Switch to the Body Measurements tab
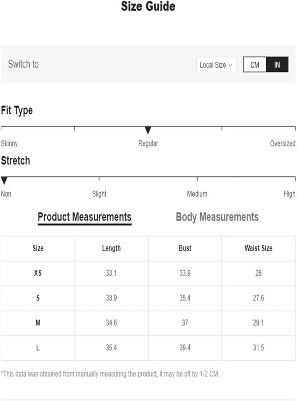The image size is (297, 401). (217, 217)
